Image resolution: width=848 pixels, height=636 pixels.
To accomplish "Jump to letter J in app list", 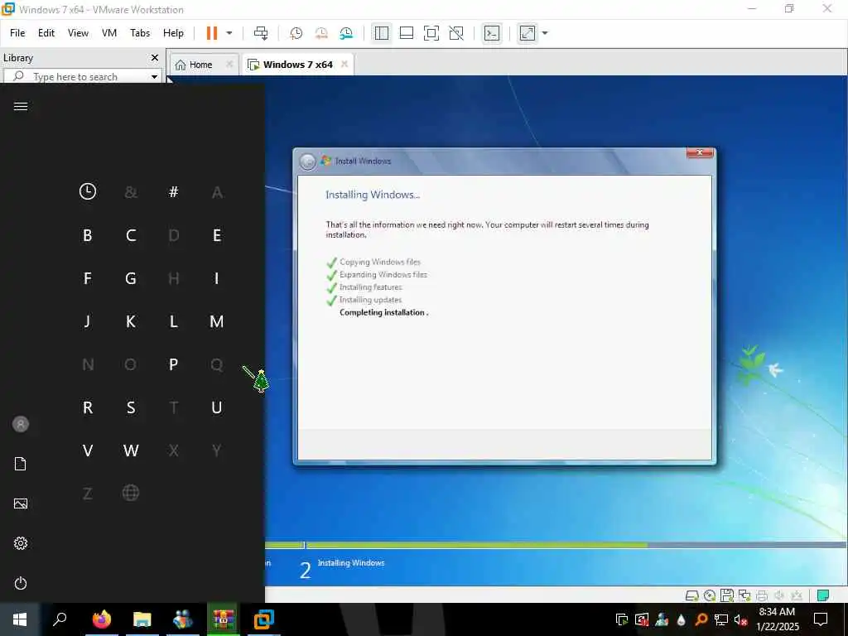I will point(88,321).
